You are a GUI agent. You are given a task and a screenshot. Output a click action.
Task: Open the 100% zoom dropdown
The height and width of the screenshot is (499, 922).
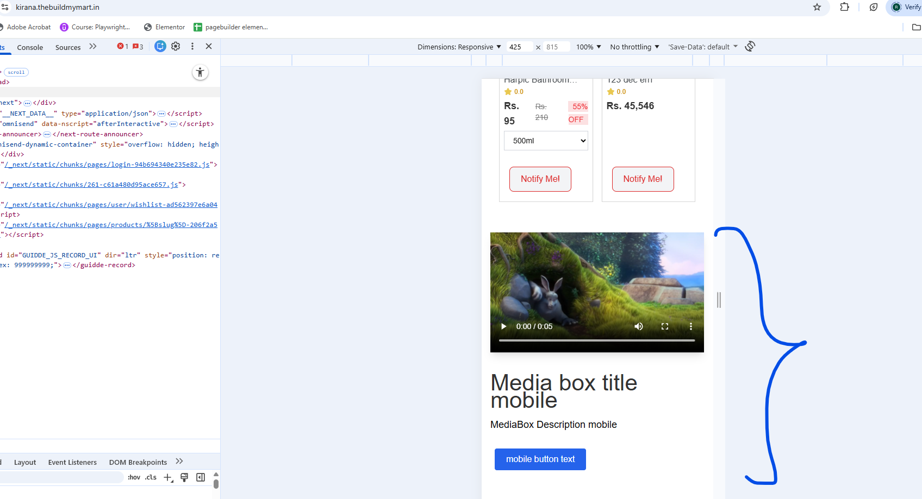pos(589,47)
